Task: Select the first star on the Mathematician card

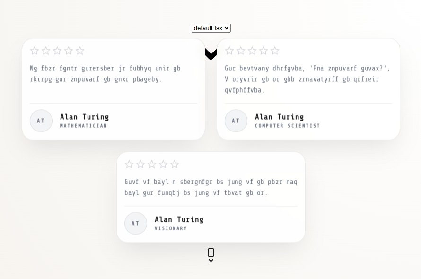Action: 35,51
